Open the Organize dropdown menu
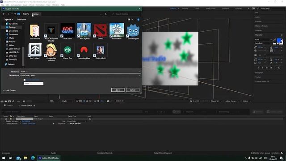Screen dimensions: 286x161 (8, 20)
